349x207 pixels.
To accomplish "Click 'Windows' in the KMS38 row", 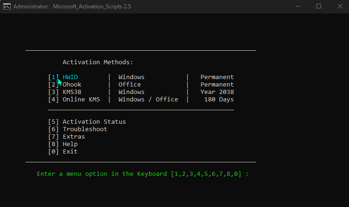I will [x=131, y=92].
